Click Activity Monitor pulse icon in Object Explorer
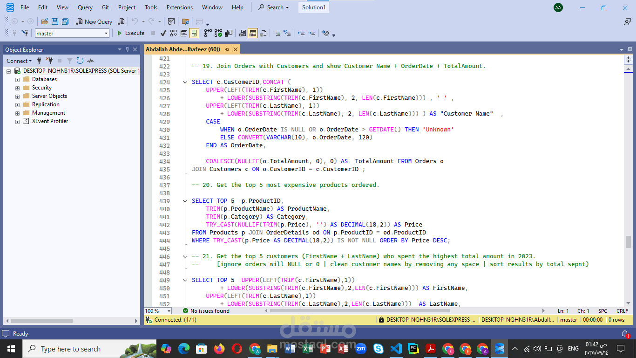Viewport: 636px width, 358px height. pyautogui.click(x=90, y=61)
